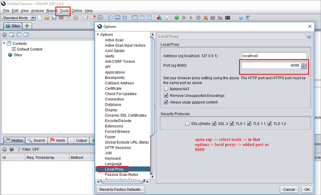Enable the SSLv2Hello protocol checkbox
Screen dimensions: 321x195
point(187,123)
